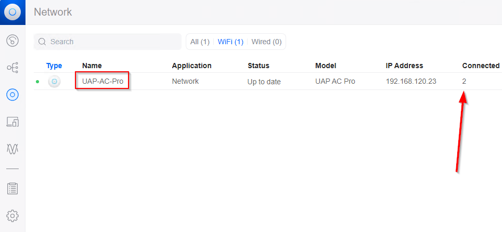Open the UAP-AC-Pro device name

102,81
